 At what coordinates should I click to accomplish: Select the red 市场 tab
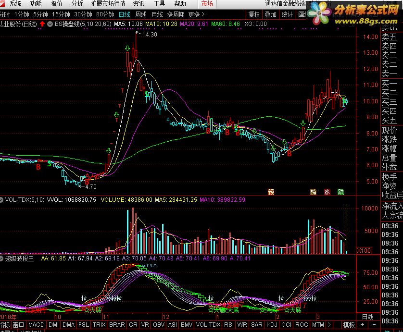(x=207, y=3)
